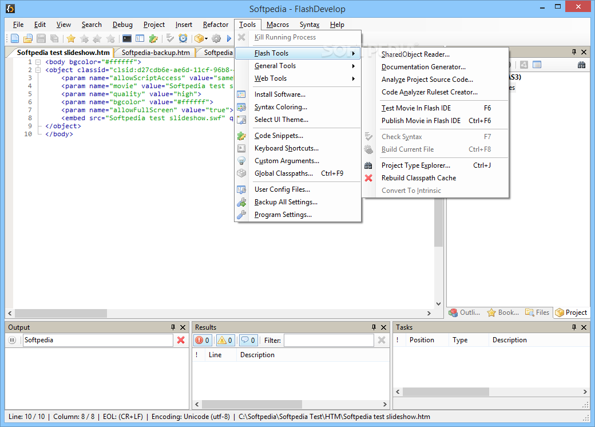Expand the Web Tools submenu
The width and height of the screenshot is (595, 427).
298,78
